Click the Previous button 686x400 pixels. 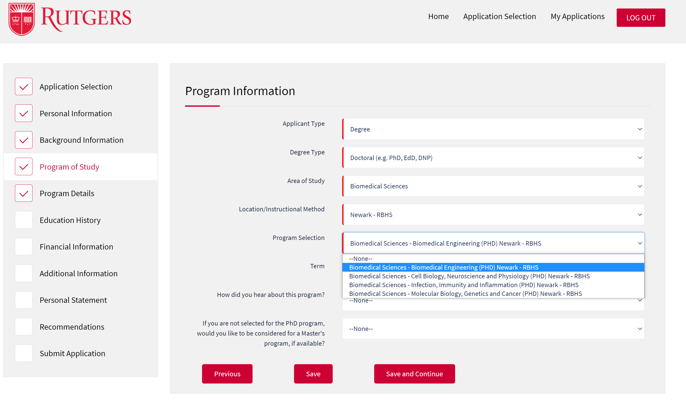[227, 374]
